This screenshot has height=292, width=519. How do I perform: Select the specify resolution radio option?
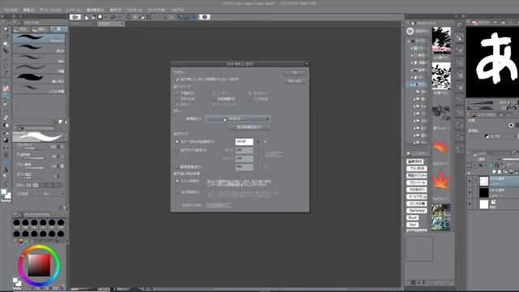[178, 167]
